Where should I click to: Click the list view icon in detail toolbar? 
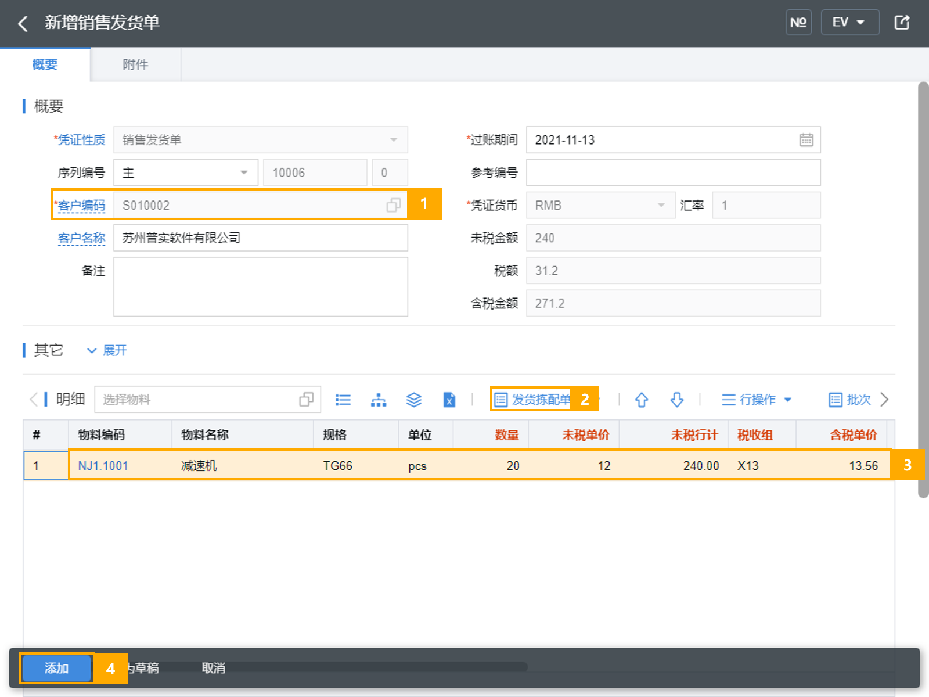pos(343,400)
